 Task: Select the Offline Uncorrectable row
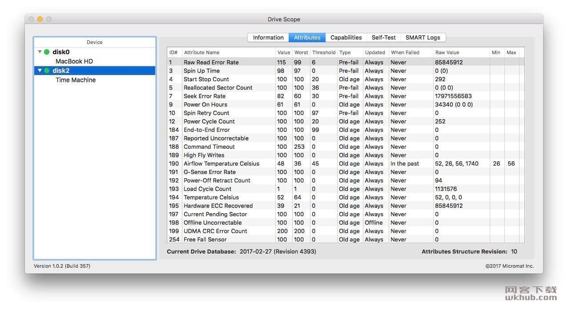point(346,222)
